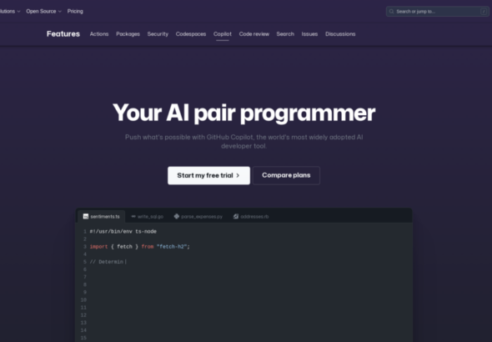Open the Security feature page
The image size is (492, 342).
[x=158, y=34]
